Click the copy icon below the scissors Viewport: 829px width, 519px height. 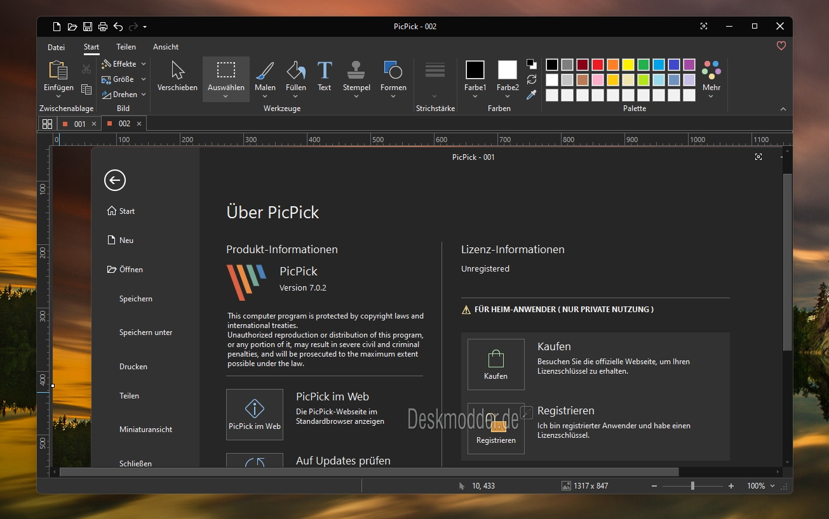coord(86,89)
